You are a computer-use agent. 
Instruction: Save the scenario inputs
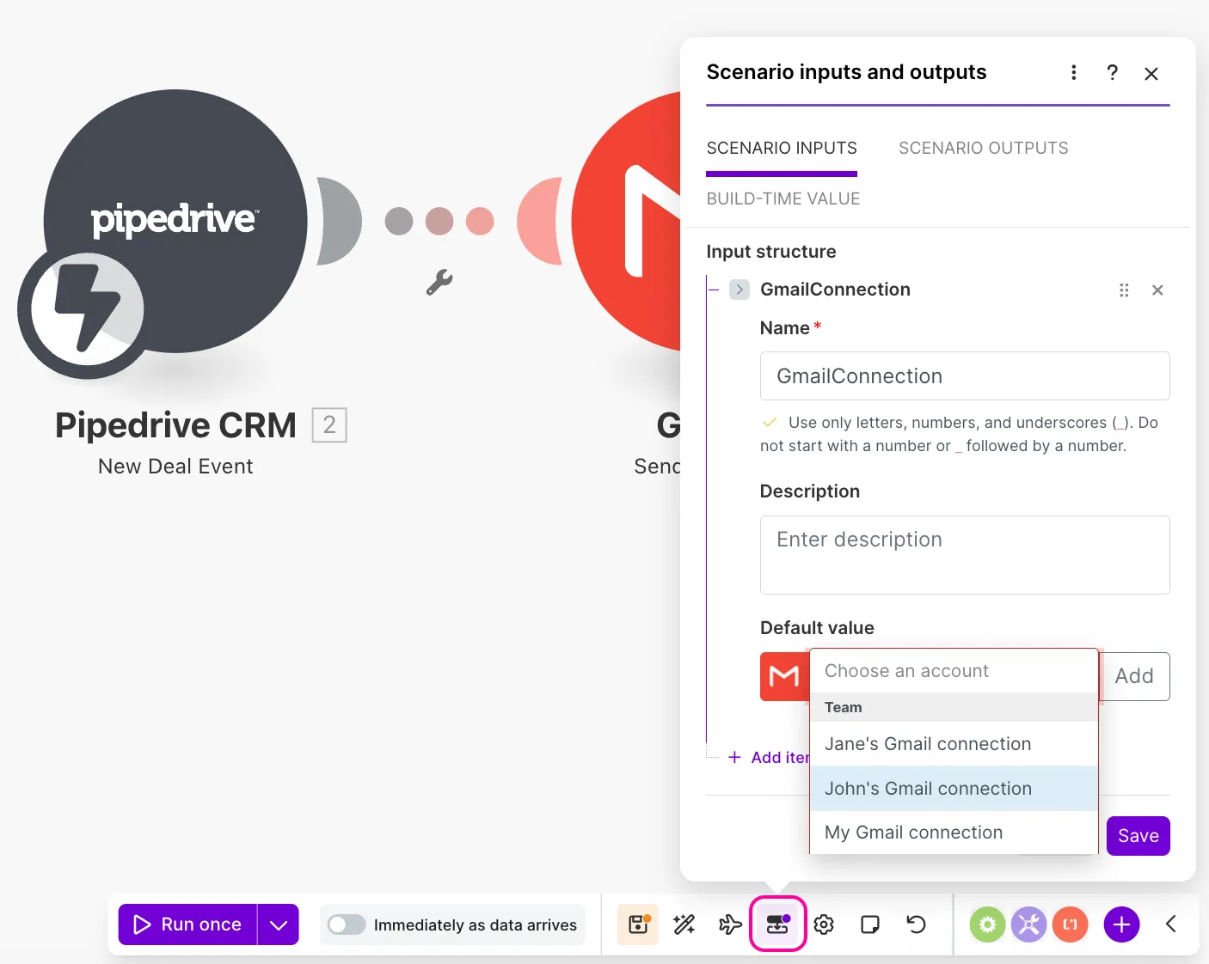(1138, 836)
